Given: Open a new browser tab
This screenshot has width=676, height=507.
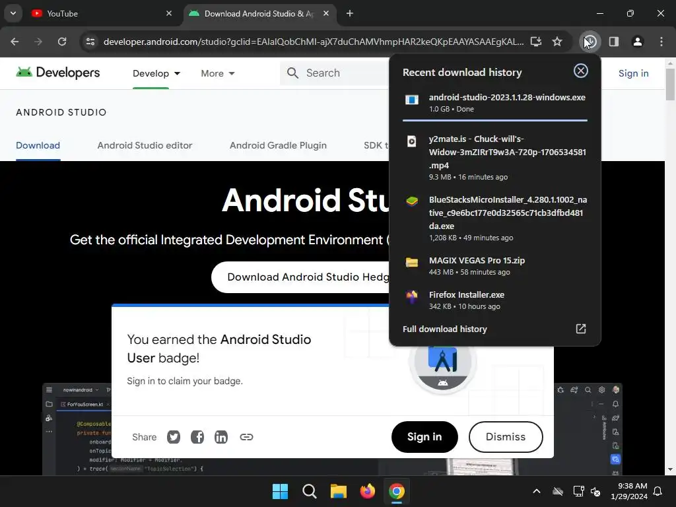Looking at the screenshot, I should (x=350, y=13).
